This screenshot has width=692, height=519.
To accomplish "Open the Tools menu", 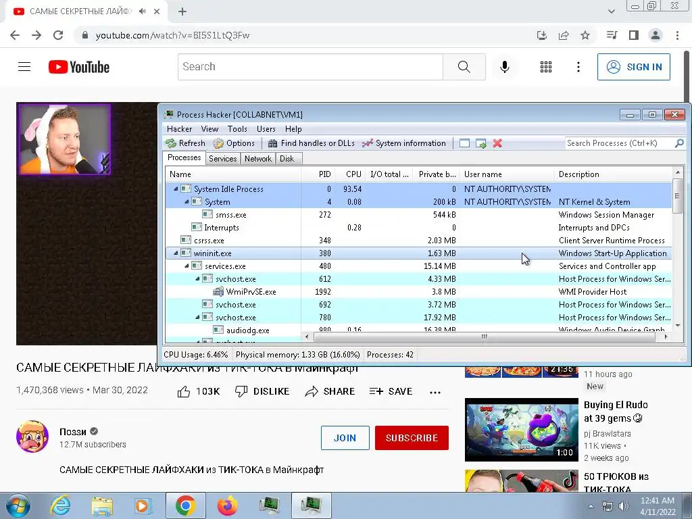I will pyautogui.click(x=237, y=129).
